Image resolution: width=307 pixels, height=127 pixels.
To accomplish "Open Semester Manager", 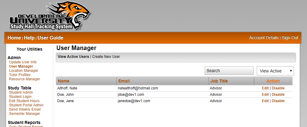I will pyautogui.click(x=25, y=113).
